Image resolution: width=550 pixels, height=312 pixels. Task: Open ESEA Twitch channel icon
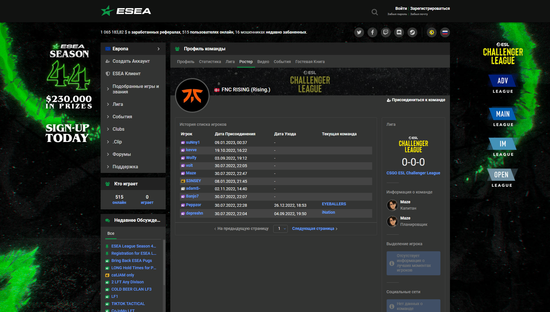(385, 32)
